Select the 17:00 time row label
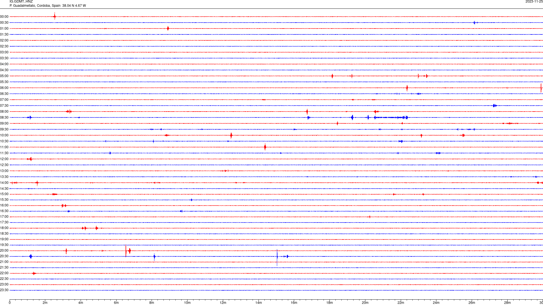The image size is (543, 305). tap(4, 217)
